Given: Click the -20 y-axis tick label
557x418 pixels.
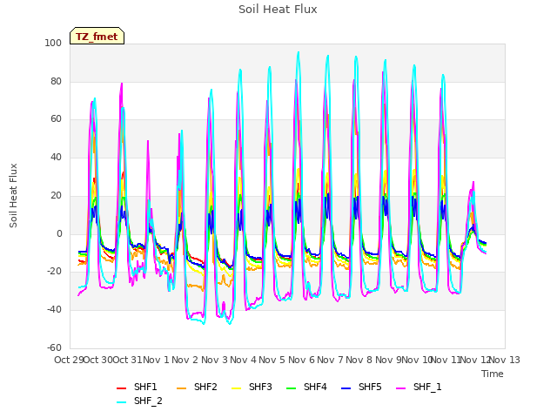Looking at the screenshot, I should (54, 272).
